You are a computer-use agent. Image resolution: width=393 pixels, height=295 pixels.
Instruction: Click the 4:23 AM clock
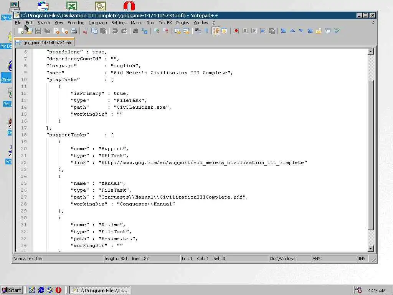[376, 290]
